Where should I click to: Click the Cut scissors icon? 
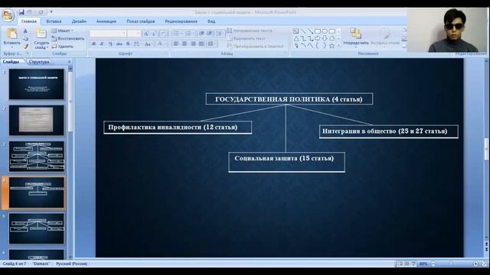pos(25,31)
